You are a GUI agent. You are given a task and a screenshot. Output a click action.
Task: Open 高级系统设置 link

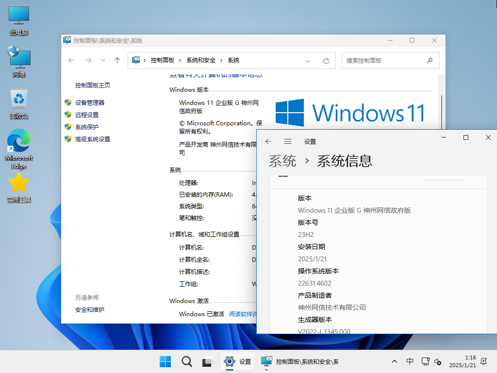point(93,139)
